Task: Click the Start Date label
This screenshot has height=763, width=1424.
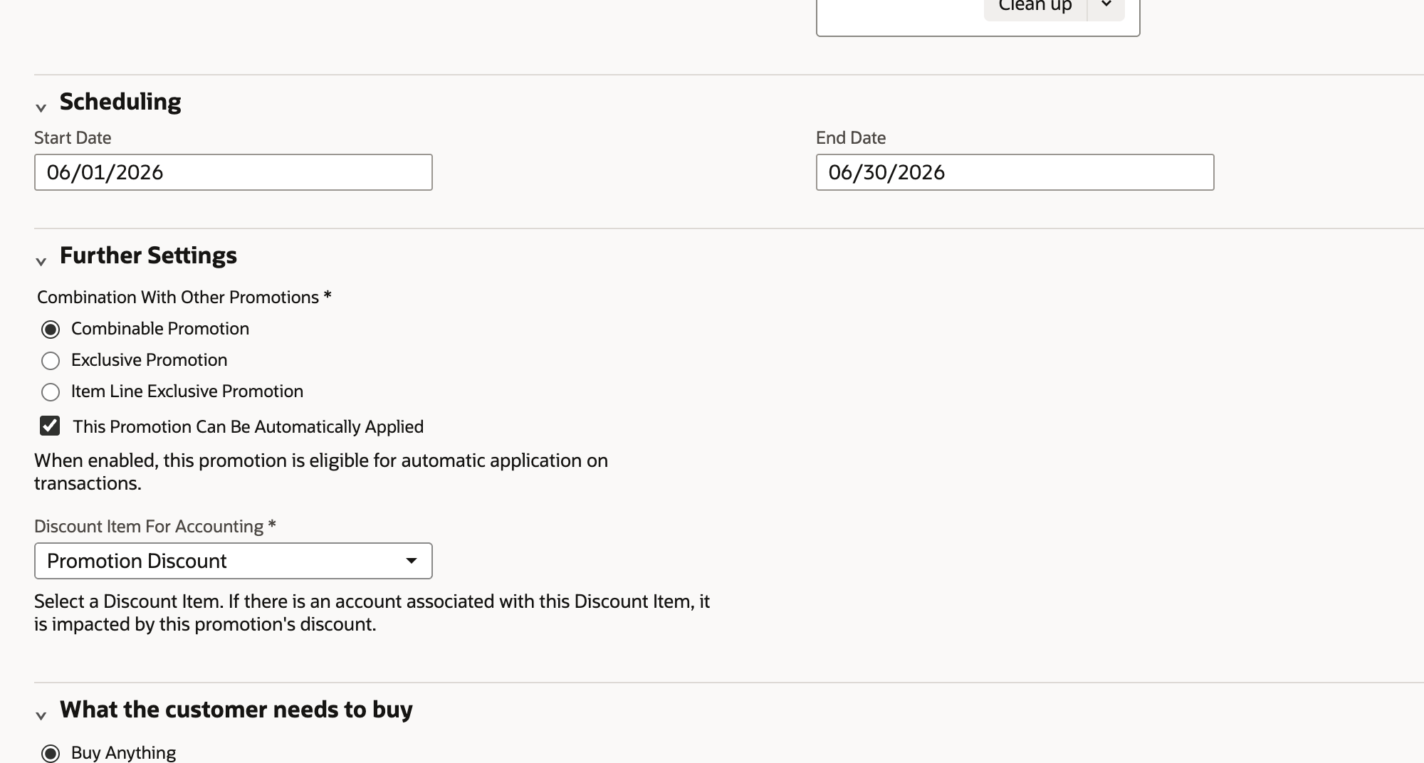Action: tap(73, 137)
